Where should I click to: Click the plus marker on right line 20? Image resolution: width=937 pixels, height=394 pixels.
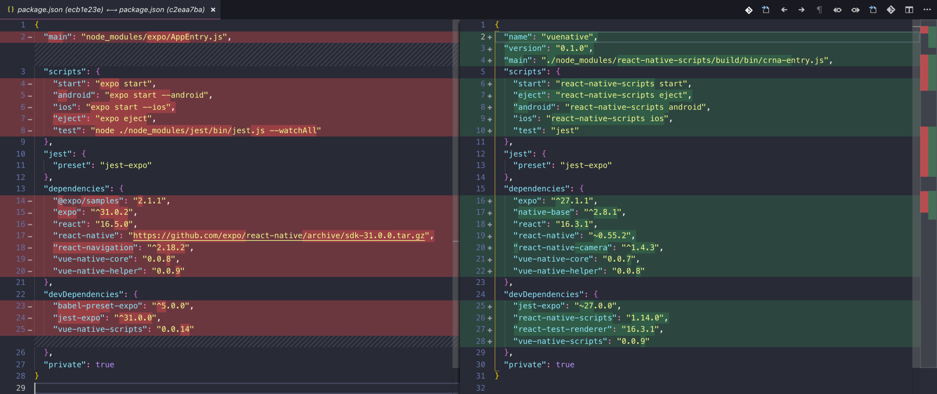pyautogui.click(x=489, y=248)
